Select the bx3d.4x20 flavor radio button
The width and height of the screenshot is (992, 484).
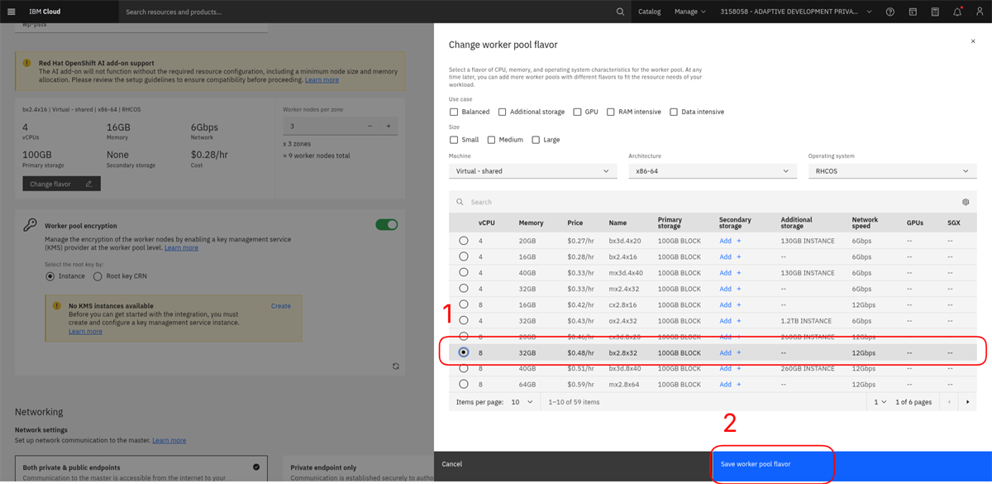(x=464, y=241)
